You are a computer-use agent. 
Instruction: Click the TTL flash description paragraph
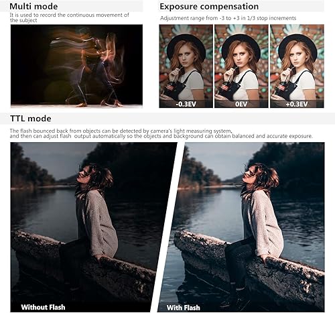click(161, 133)
